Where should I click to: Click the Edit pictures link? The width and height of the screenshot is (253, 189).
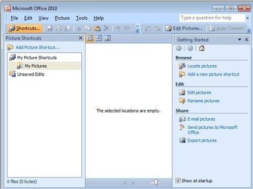[199, 93]
